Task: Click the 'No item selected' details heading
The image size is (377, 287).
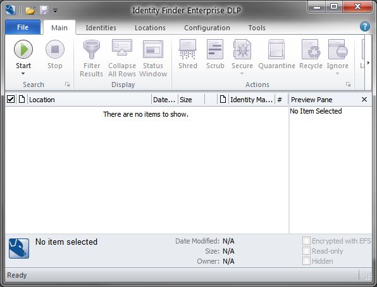Action: (x=66, y=242)
